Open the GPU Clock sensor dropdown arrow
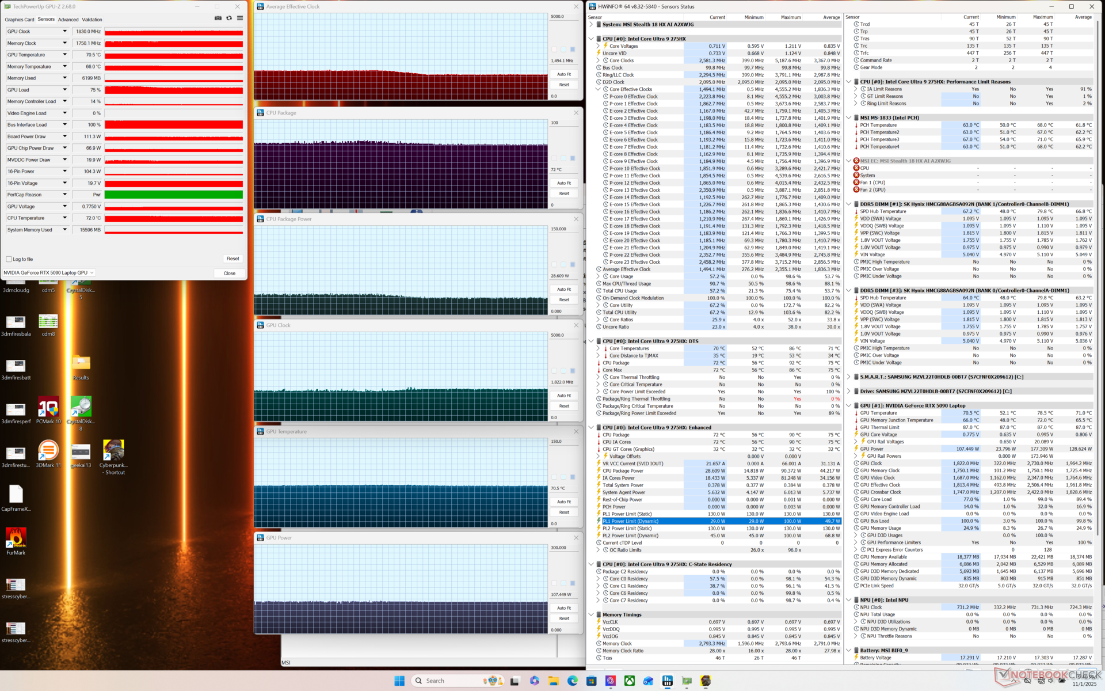This screenshot has height=691, width=1105. click(x=64, y=32)
